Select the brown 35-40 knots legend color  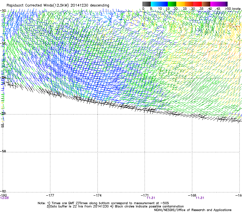(x=206, y=4)
